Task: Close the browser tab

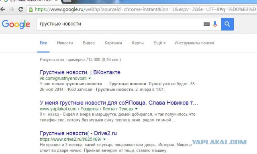Action: point(56,1)
